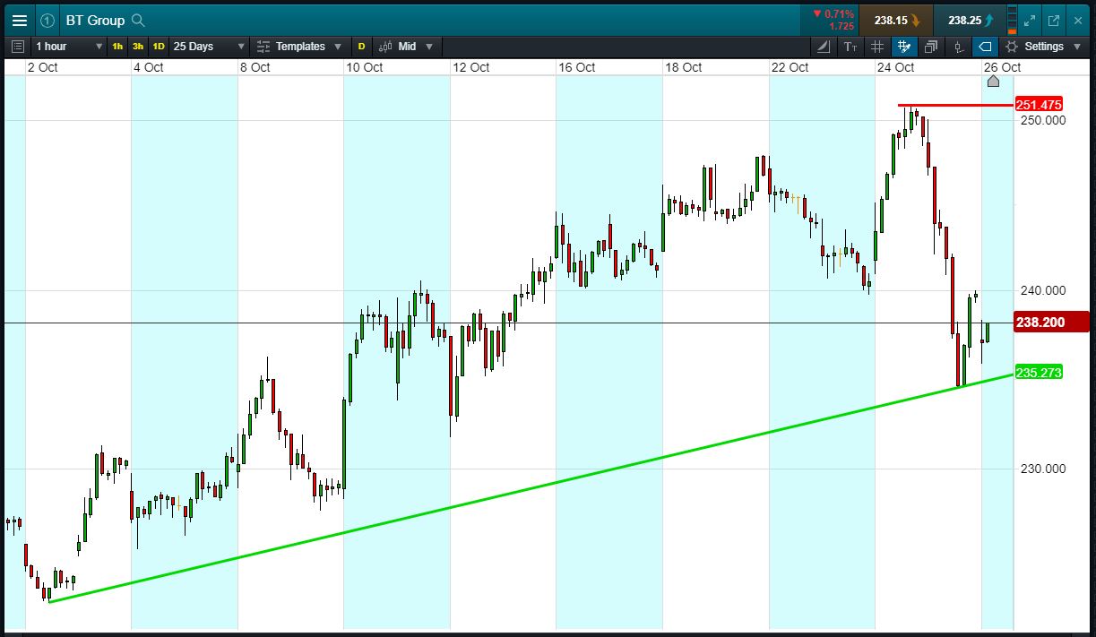Click the candlestick chart type icon
The image size is (1096, 637).
(x=385, y=46)
